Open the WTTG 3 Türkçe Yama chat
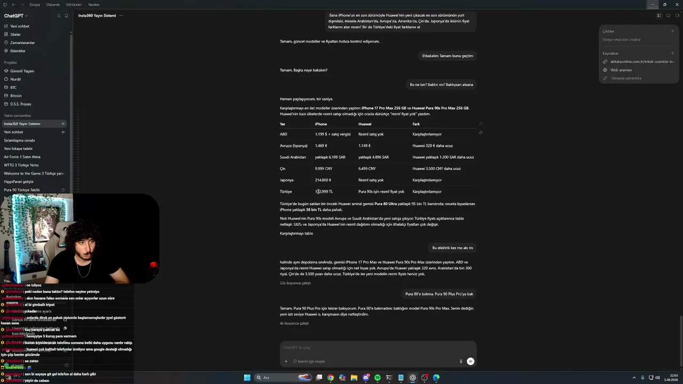 coord(35,165)
